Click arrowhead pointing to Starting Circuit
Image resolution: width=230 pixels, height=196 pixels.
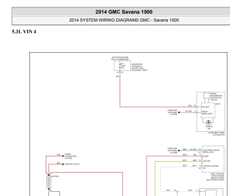click(x=63, y=164)
